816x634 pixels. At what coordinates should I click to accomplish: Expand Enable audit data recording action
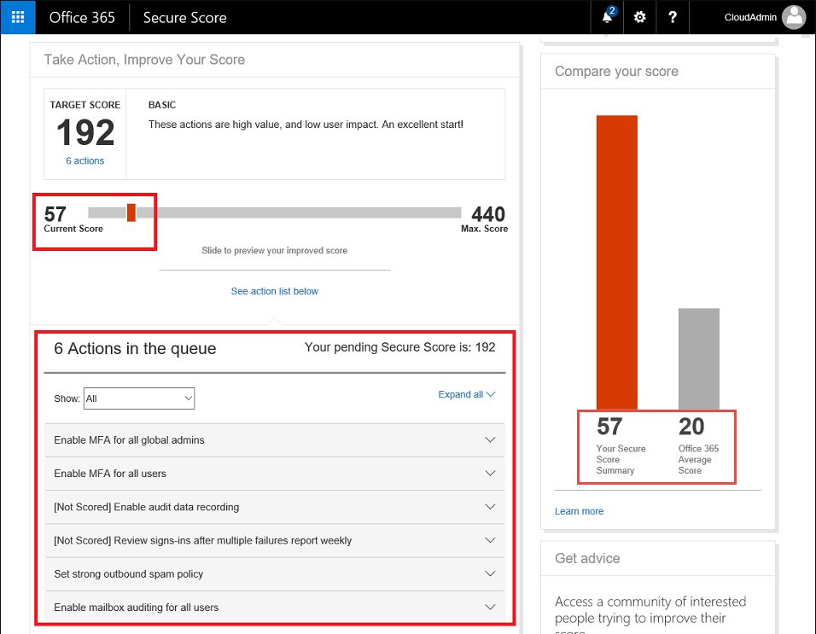click(x=275, y=507)
